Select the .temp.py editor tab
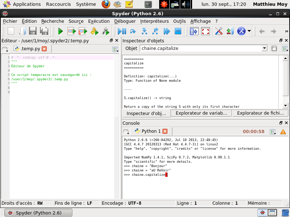Screen dimensions: 290x217 tap(30, 49)
